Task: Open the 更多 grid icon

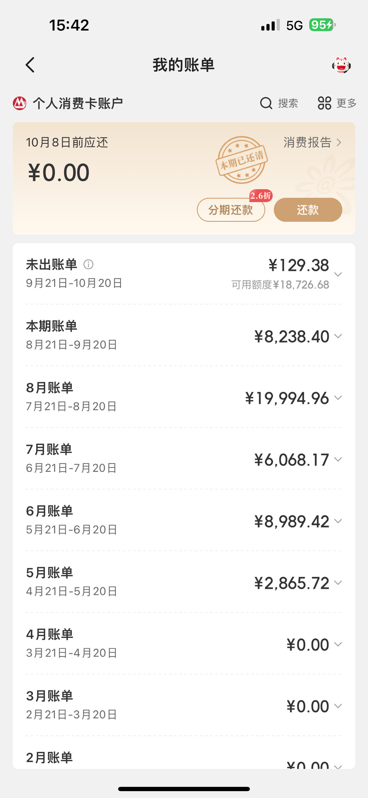Action: point(324,103)
